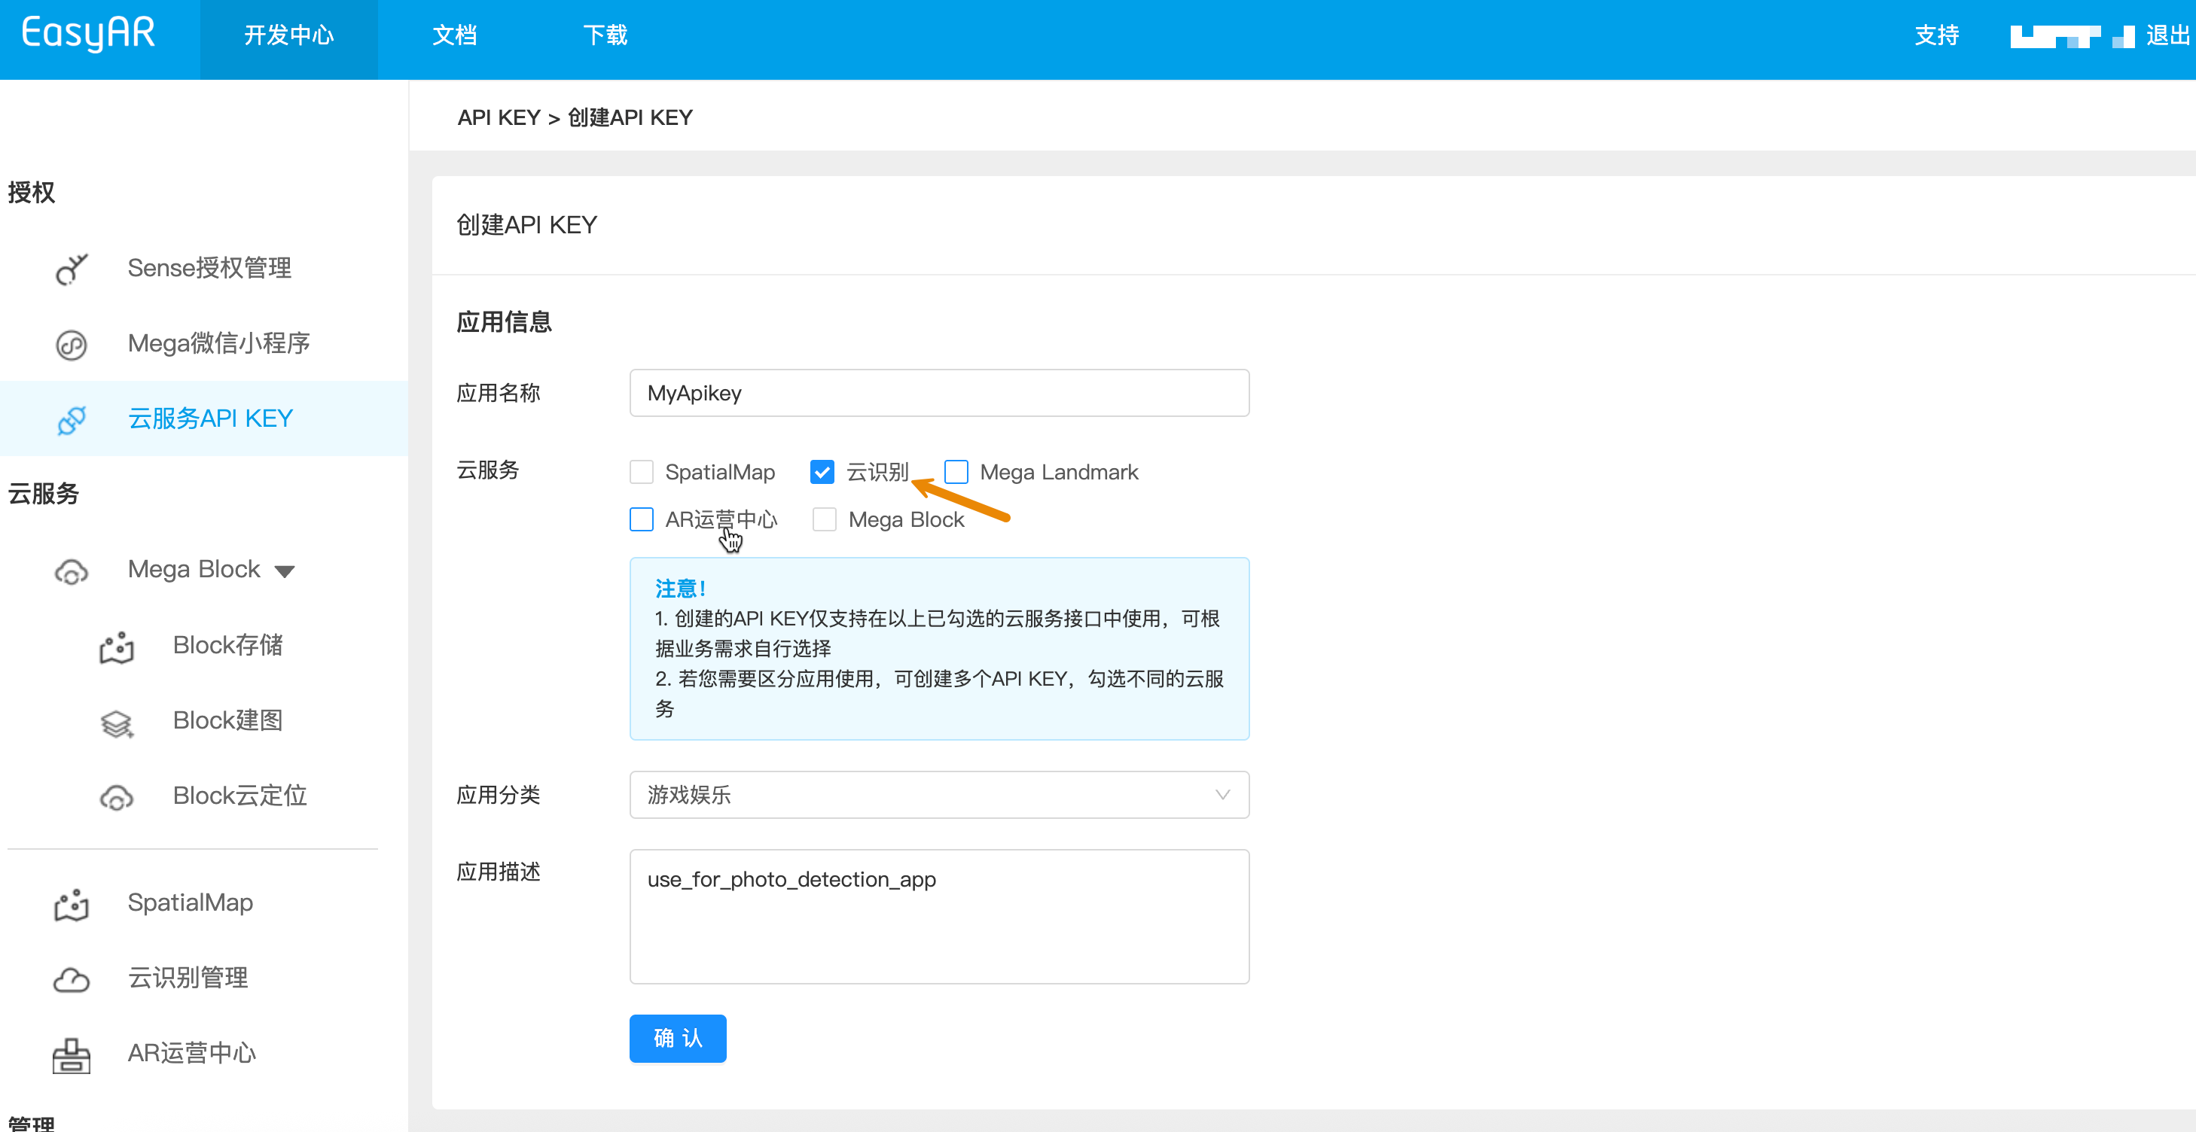The image size is (2196, 1132).
Task: Click the Block建图 layers icon
Action: (117, 723)
